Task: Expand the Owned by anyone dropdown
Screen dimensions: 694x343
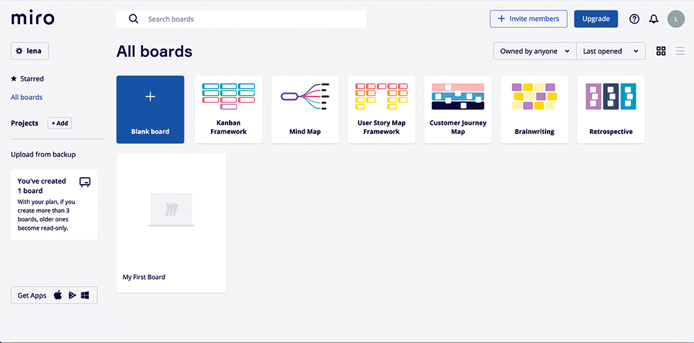Action: [x=534, y=51]
